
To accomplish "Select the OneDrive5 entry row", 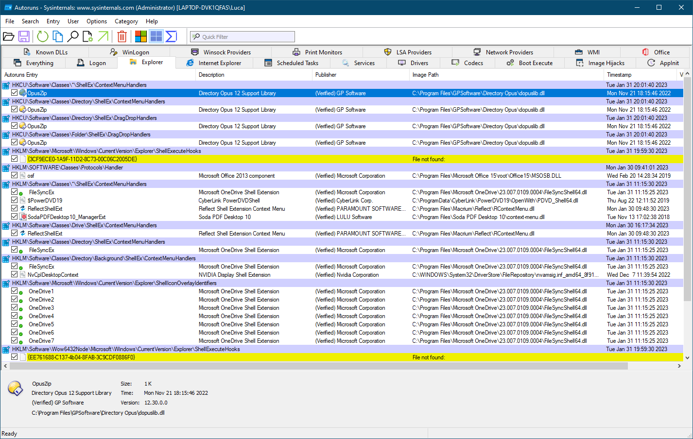I will (343, 324).
